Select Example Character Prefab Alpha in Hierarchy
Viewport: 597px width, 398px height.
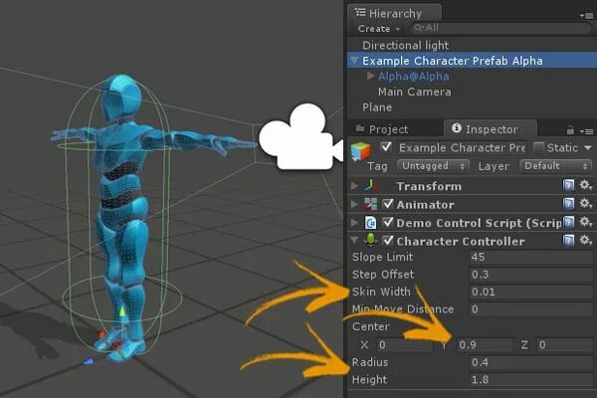point(453,61)
